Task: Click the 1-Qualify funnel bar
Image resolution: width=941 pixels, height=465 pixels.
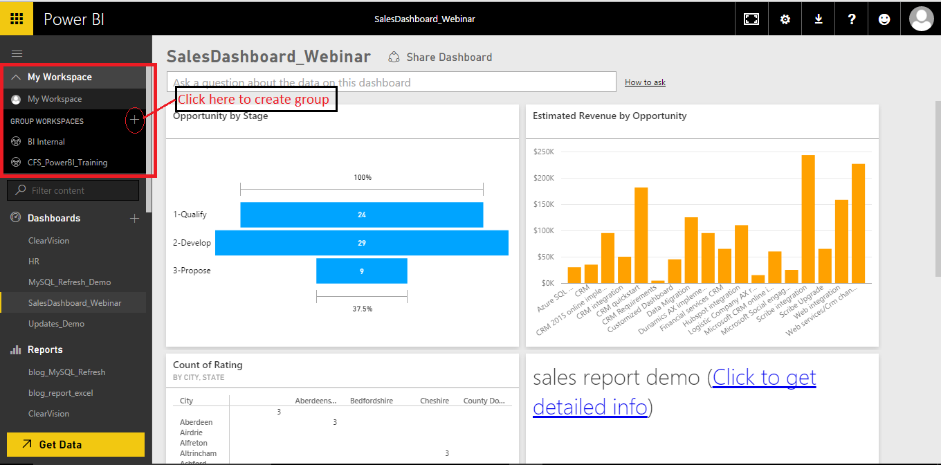Action: (x=362, y=215)
